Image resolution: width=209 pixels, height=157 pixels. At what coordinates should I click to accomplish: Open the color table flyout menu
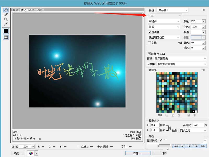click(x=203, y=70)
